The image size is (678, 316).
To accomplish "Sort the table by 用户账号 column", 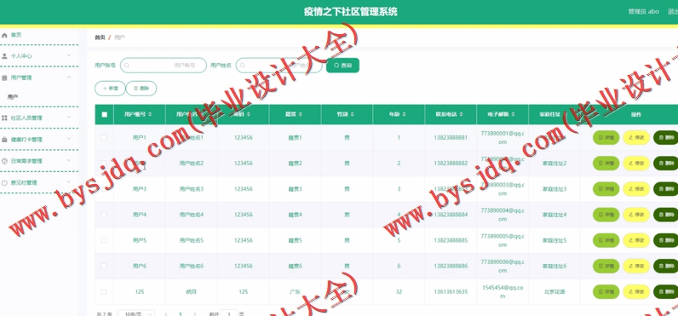I will pos(150,114).
